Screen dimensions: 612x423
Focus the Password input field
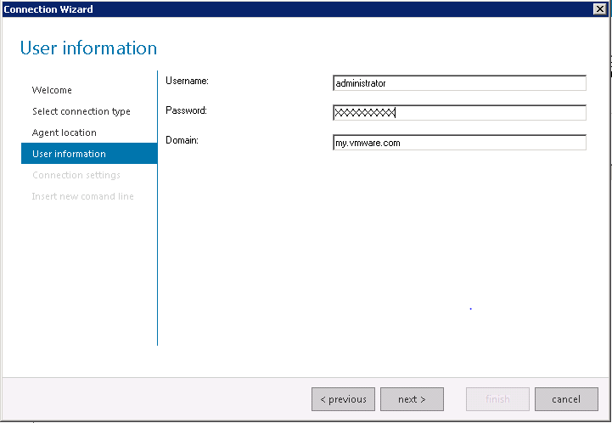[x=459, y=112]
